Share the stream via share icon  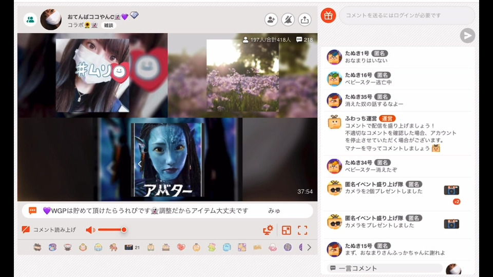point(305,19)
